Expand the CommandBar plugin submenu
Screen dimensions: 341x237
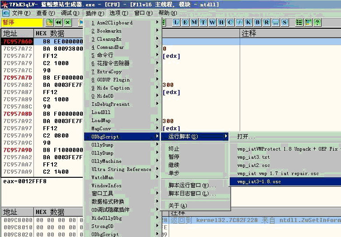coord(123,47)
